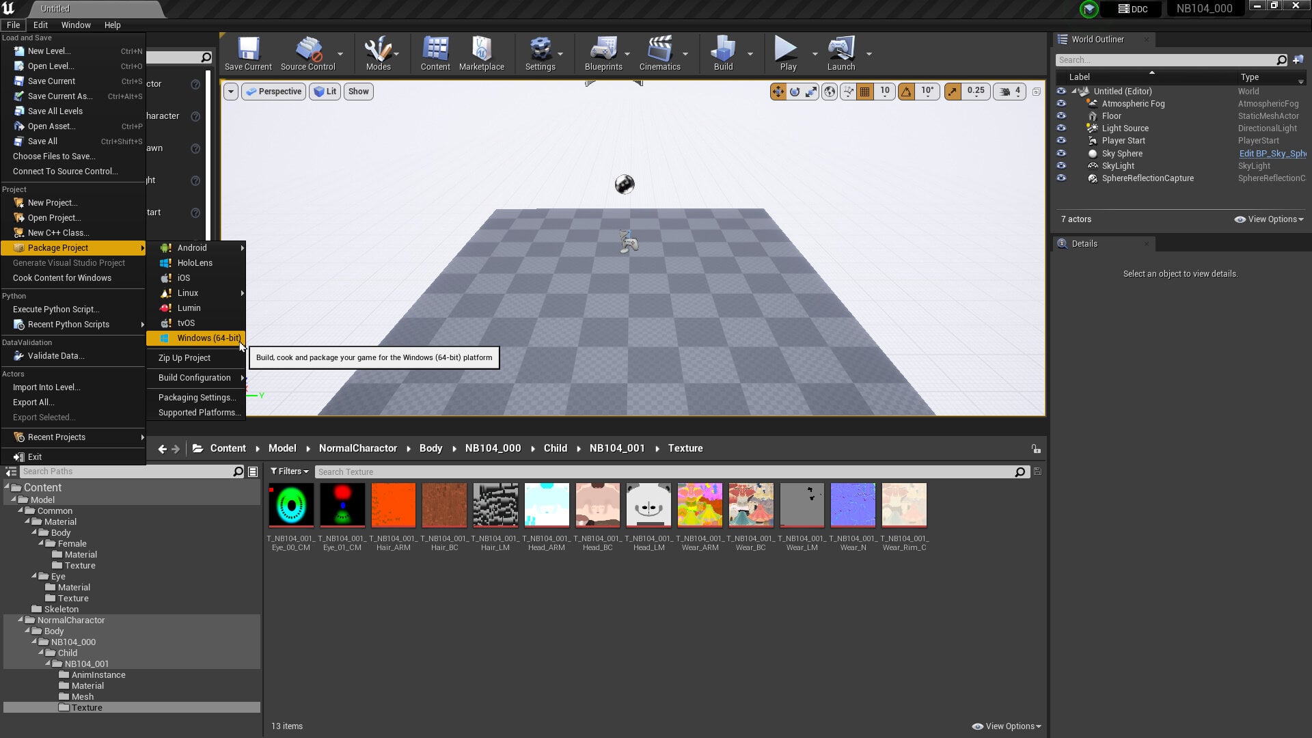Select rotate gizmo mode in viewport
This screenshot has width=1312, height=738.
795,92
